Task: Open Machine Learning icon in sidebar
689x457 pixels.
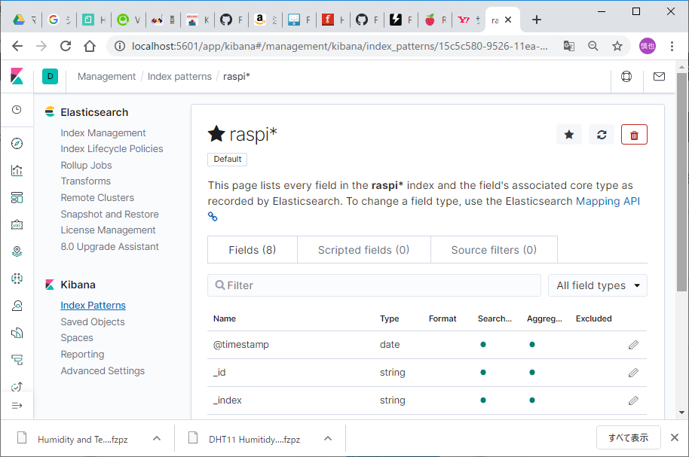Action: (17, 279)
